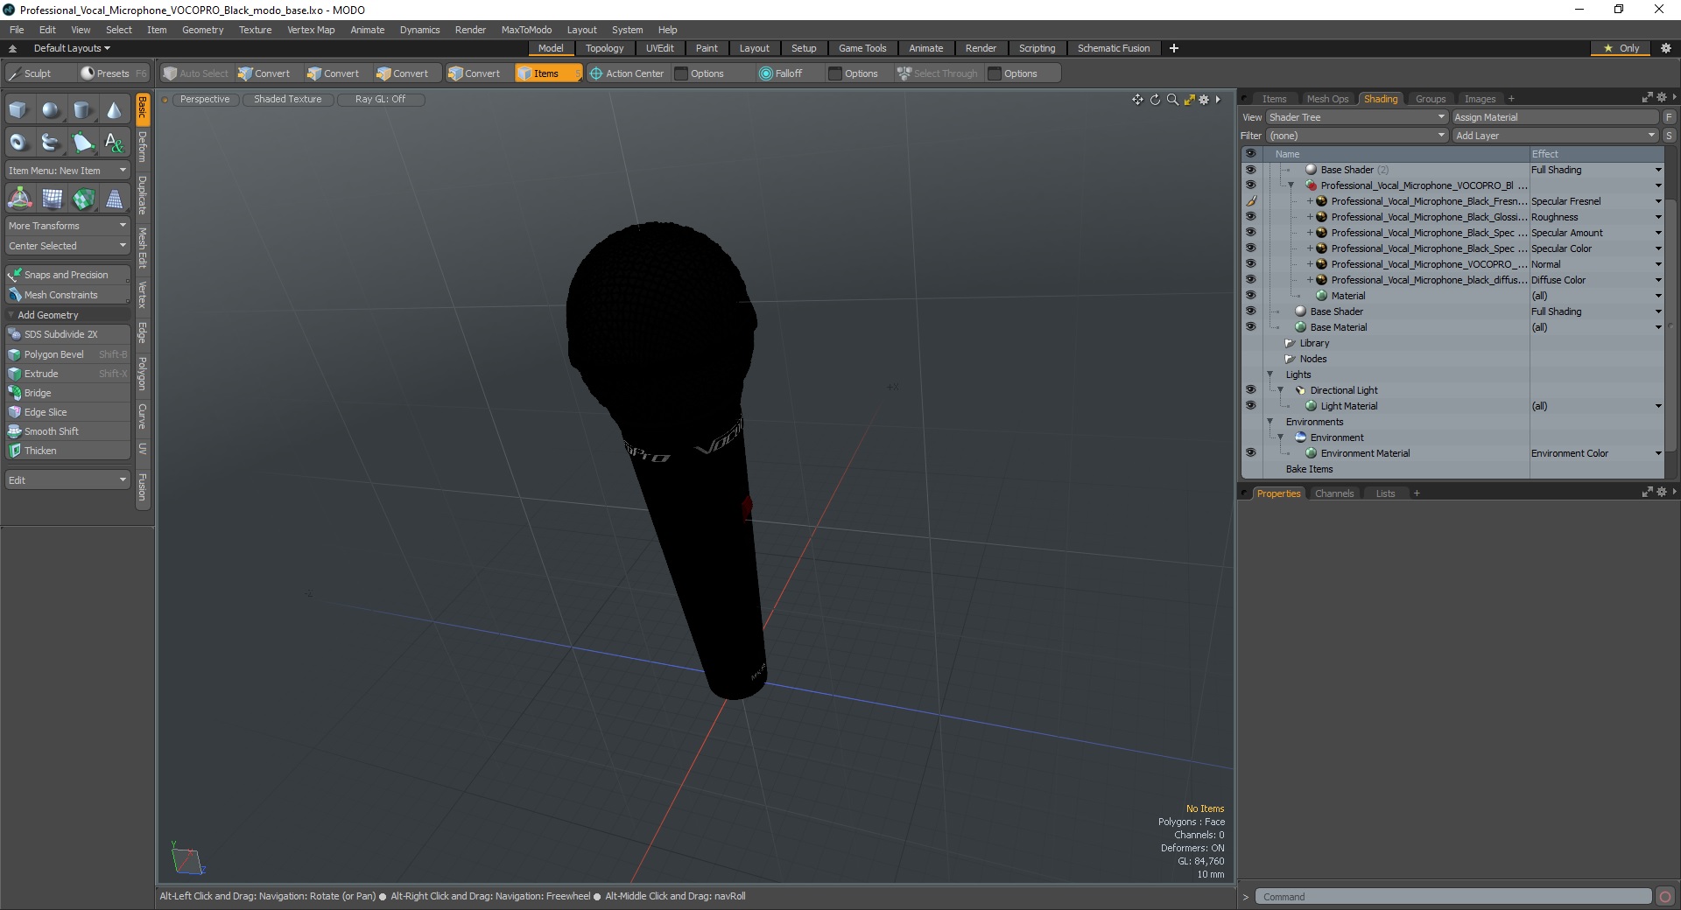This screenshot has height=910, width=1681.
Task: Click the Assign Material button
Action: (1555, 117)
